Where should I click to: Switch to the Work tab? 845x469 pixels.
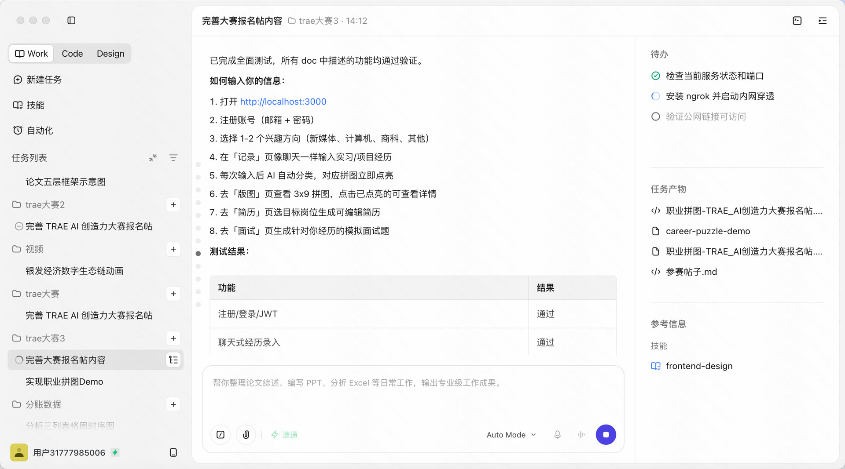31,54
